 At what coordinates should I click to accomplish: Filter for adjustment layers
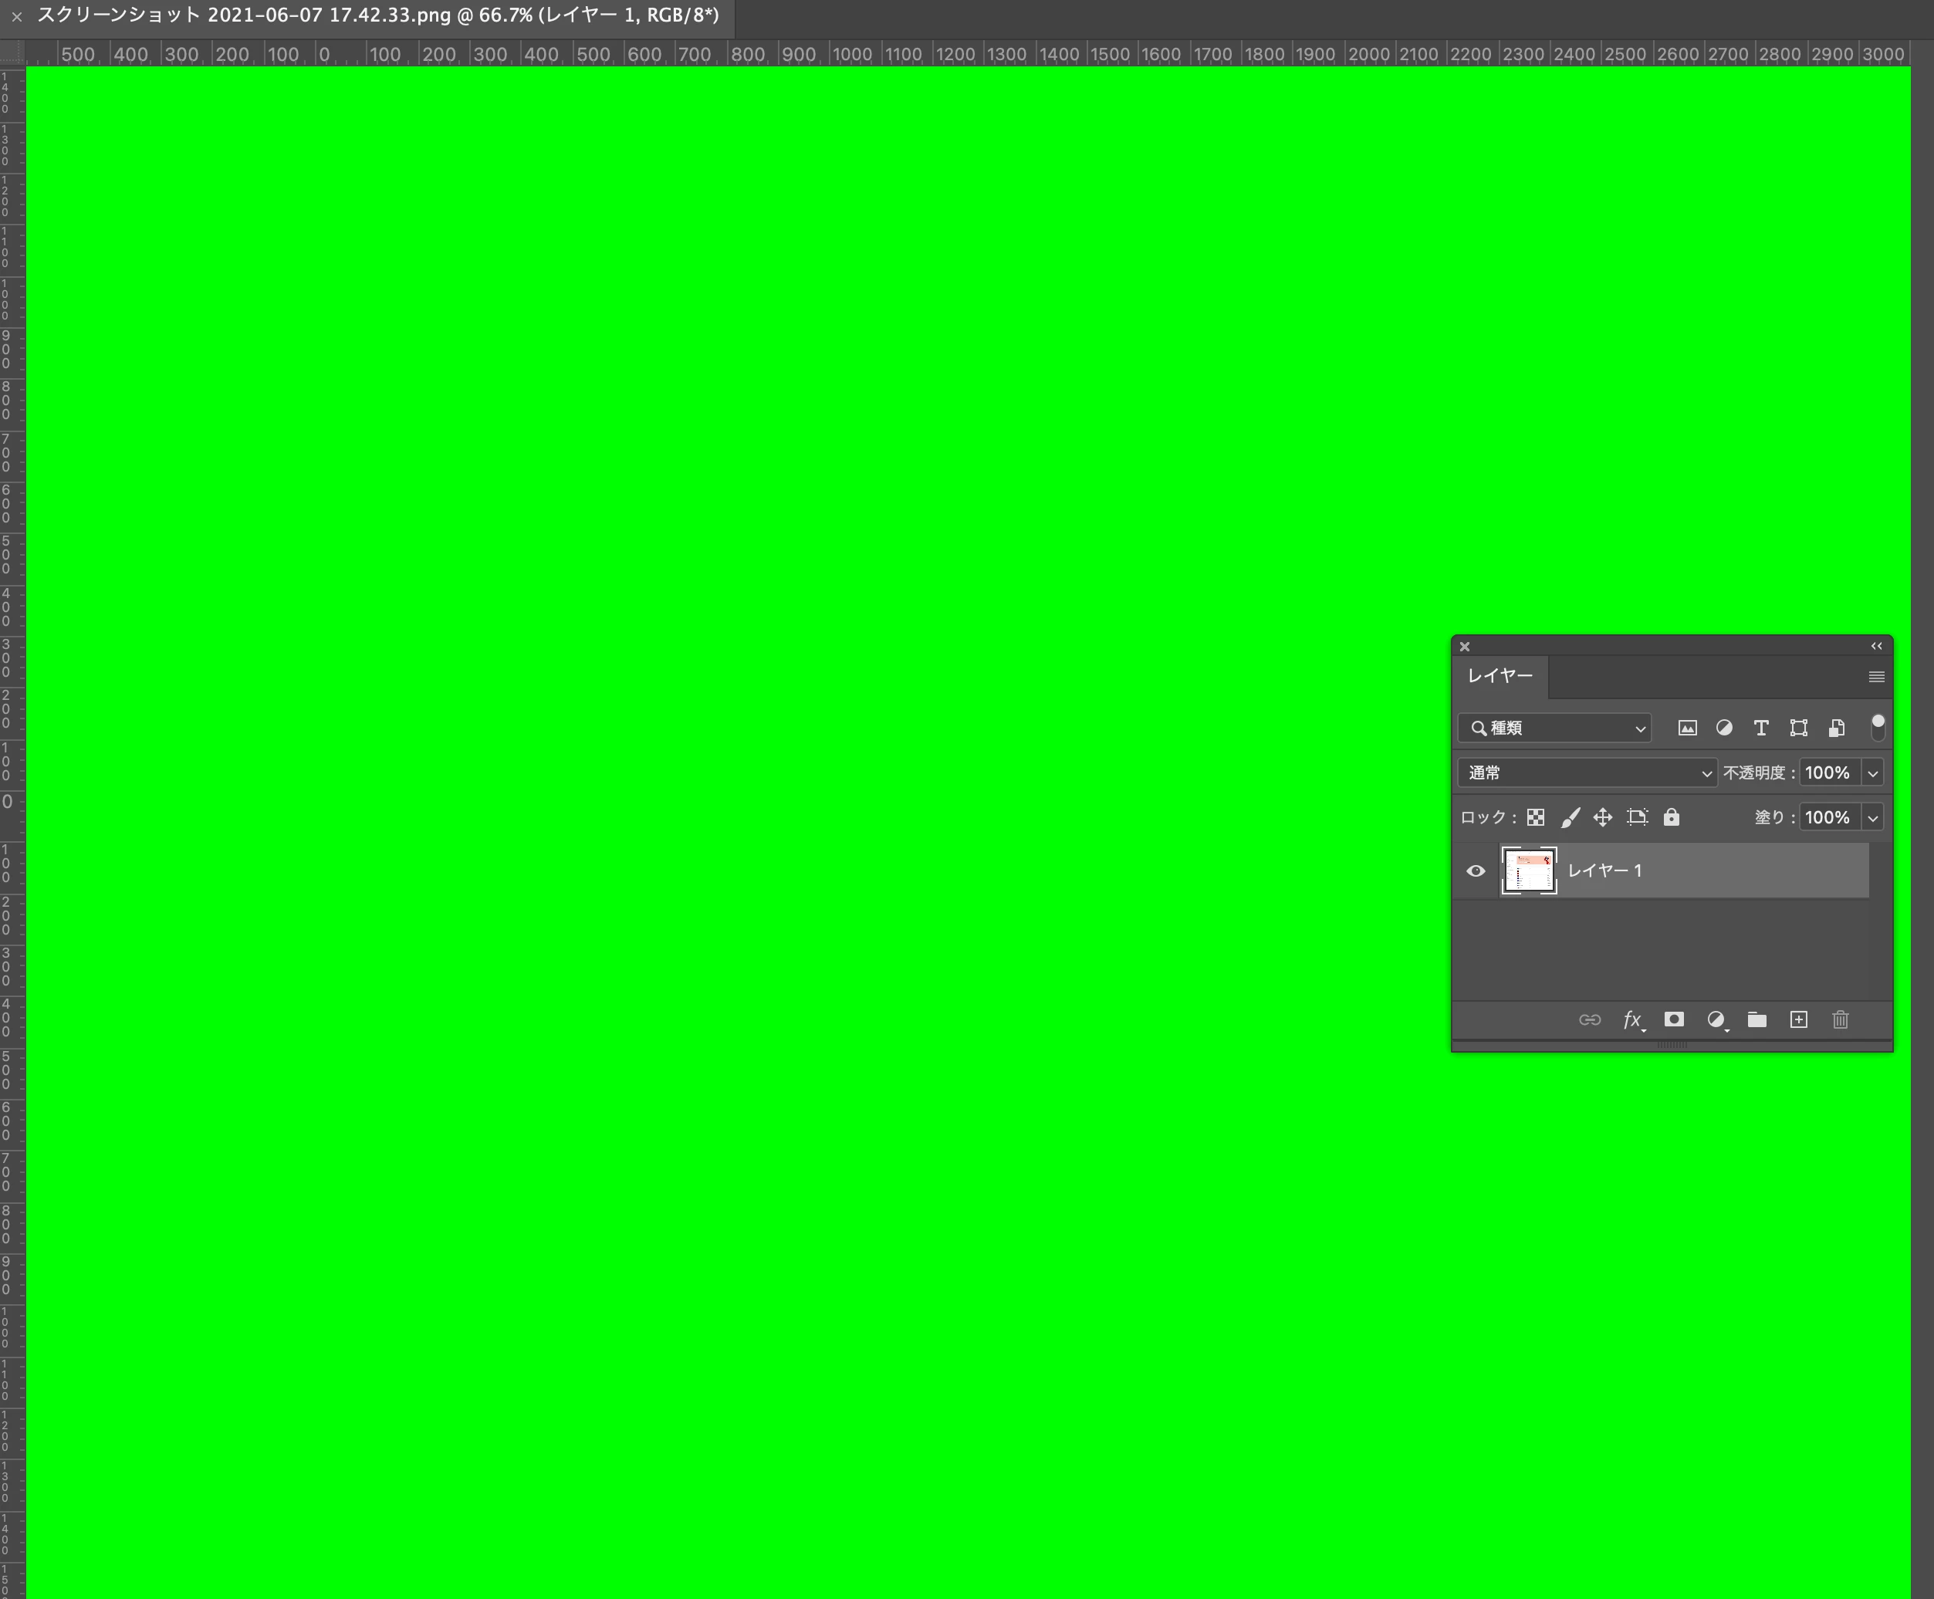(1724, 728)
